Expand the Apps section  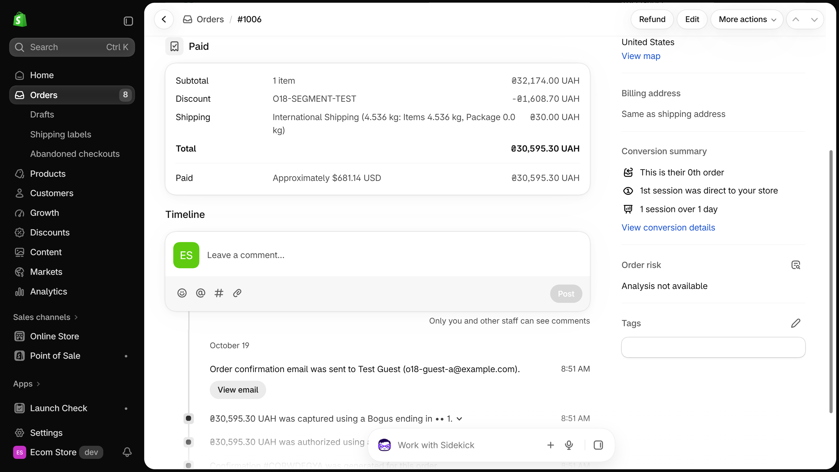coord(27,384)
